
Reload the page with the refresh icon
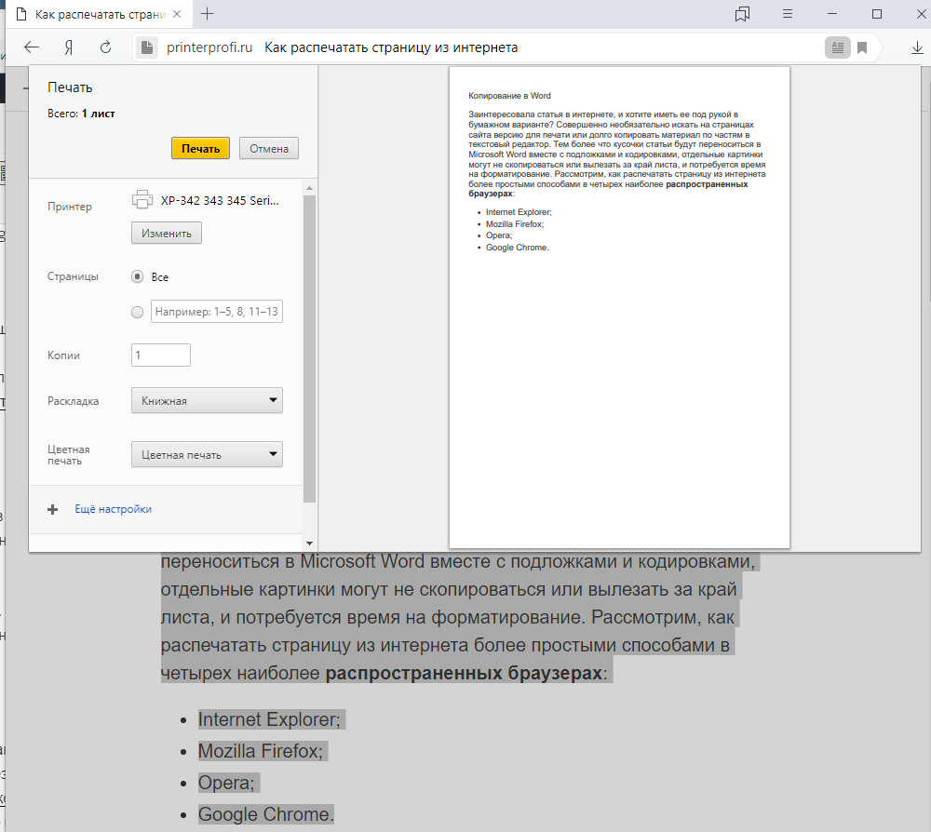(106, 47)
